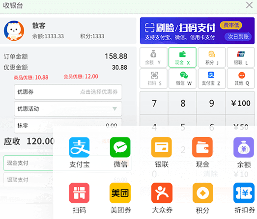Close the 收银台 cashier window
This screenshot has width=257, height=219.
pos(249,5)
